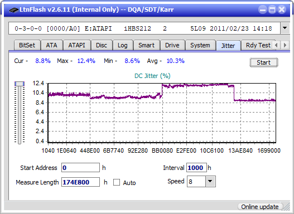Screen dimensions: 294x214
Task: Click the 13AE840 axis label
Action: click(x=240, y=150)
